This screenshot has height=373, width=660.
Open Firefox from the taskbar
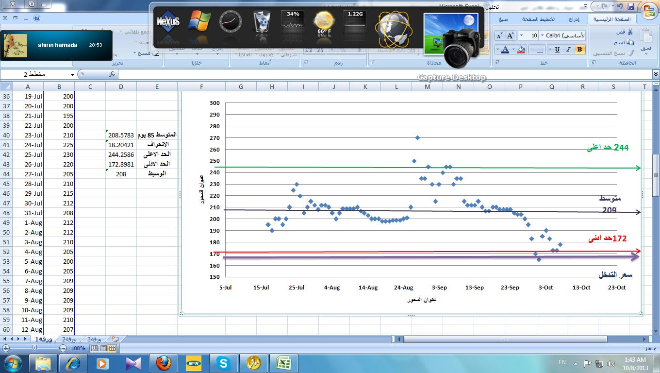(164, 363)
